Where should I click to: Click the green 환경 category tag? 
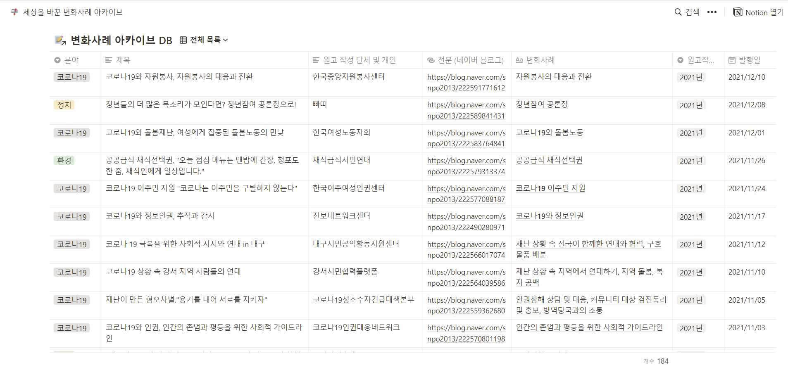pyautogui.click(x=64, y=161)
